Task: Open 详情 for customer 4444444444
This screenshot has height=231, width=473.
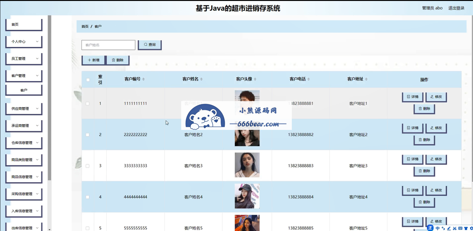Action: coord(413,190)
